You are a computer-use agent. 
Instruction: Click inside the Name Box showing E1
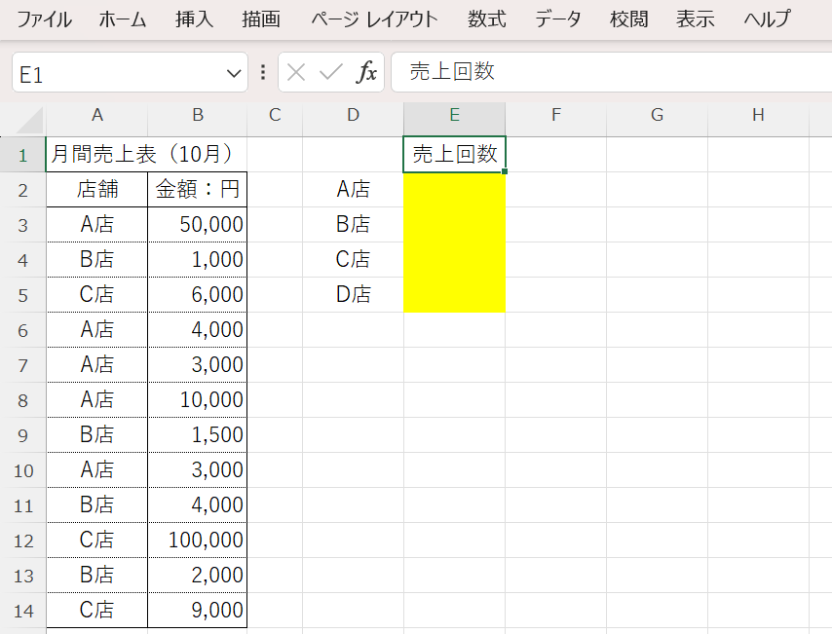coord(117,74)
